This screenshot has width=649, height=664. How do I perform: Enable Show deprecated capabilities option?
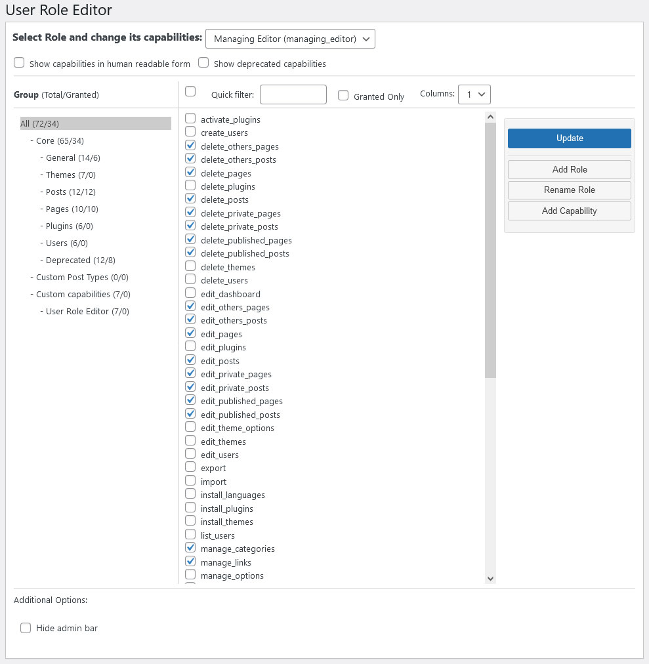point(204,63)
